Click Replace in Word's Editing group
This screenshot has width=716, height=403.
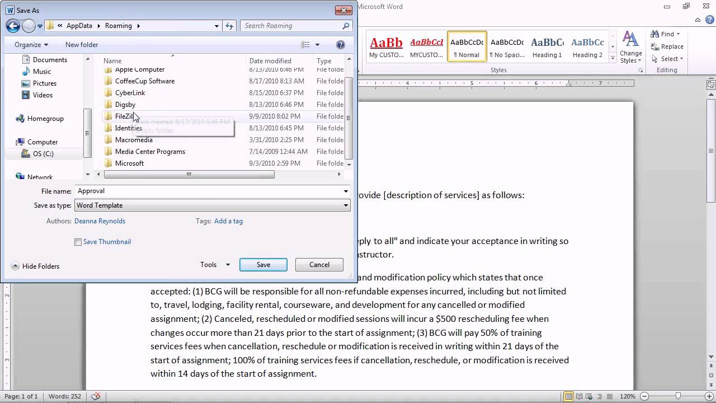[x=667, y=46]
